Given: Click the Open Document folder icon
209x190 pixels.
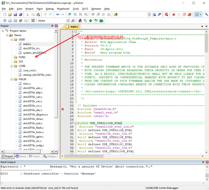Looking at the screenshot, I should coord(116,14).
